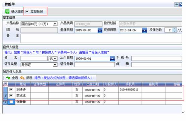Open the gender dropdown showing 男

click(55, 58)
